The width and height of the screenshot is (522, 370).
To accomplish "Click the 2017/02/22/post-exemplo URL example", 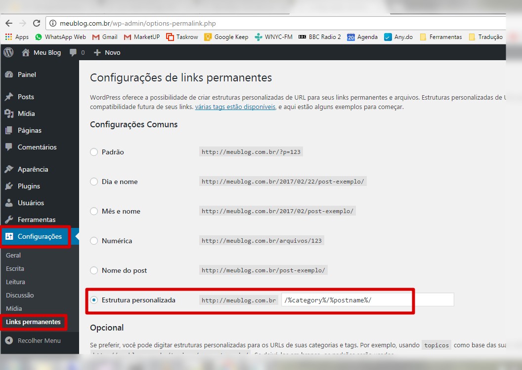I will click(283, 182).
